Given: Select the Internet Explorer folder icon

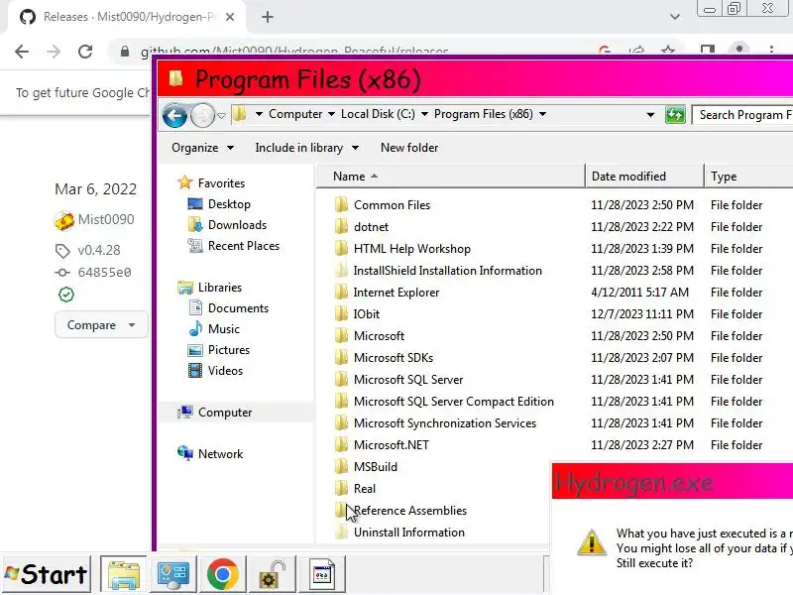Looking at the screenshot, I should (x=341, y=292).
